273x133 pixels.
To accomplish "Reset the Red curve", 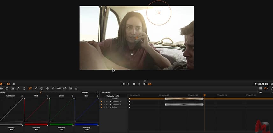I will (x=47, y=96).
